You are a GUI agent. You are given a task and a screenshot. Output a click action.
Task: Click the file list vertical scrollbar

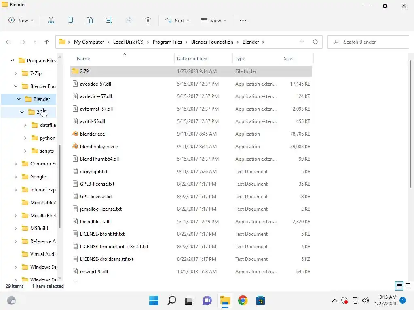pos(411,124)
